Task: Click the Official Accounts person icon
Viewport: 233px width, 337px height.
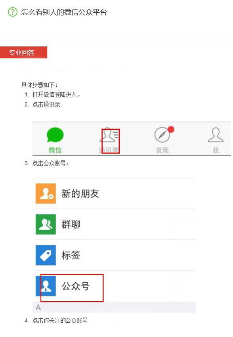Action: 46,286
